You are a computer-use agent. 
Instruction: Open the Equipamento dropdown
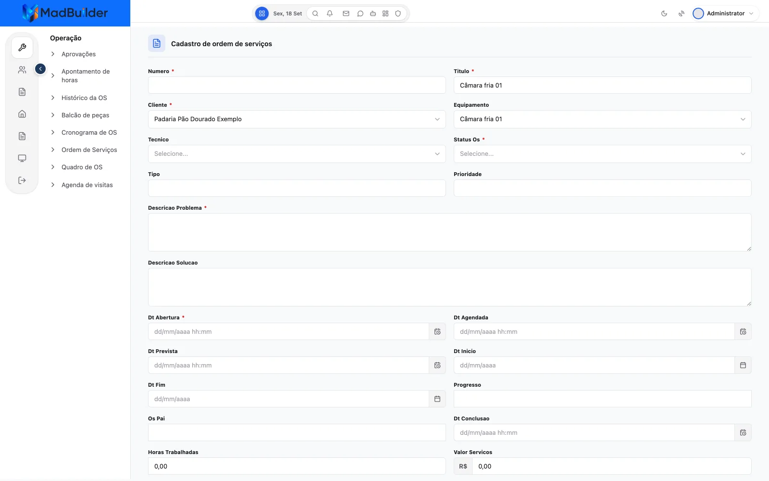click(x=603, y=119)
